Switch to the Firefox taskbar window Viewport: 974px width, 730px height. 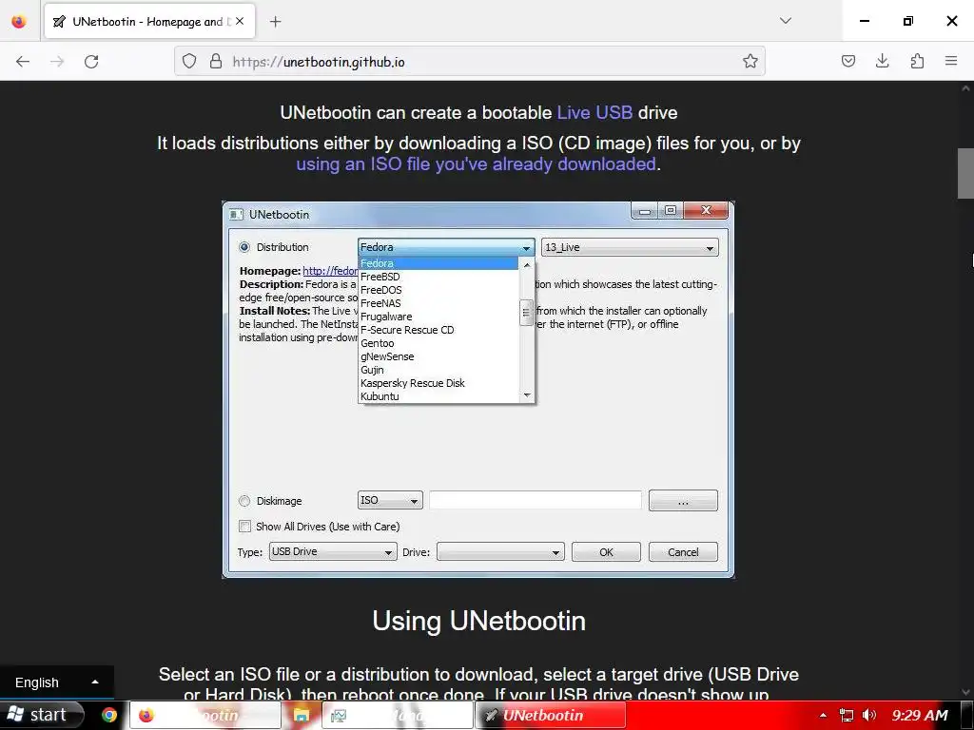tap(205, 715)
